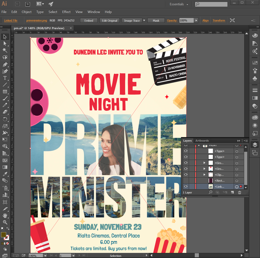The height and width of the screenshot is (258, 260).
Task: Toggle visibility of the Link layer
Action: tap(186, 186)
